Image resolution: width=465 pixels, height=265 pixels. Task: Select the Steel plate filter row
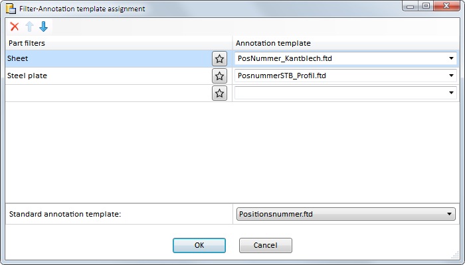[x=108, y=76]
